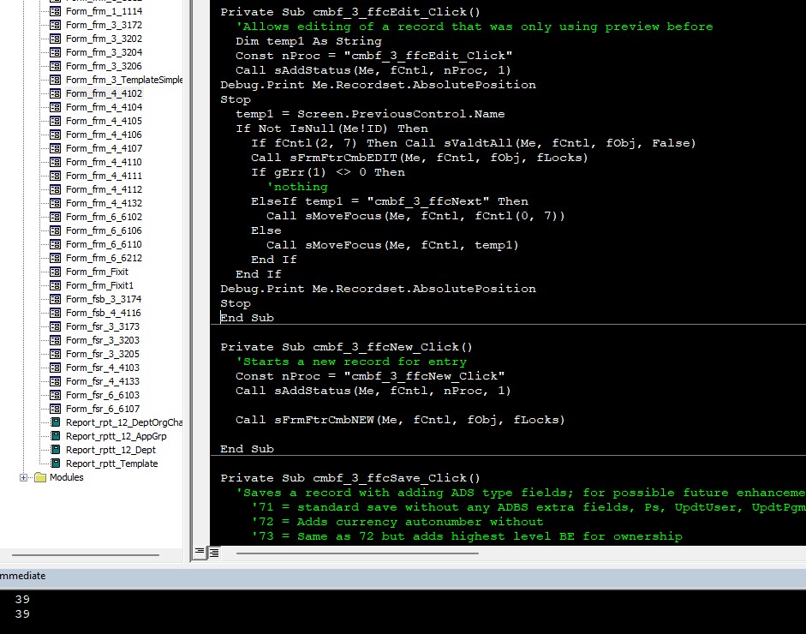Click the Modules folder label
This screenshot has height=634, width=806.
pyautogui.click(x=66, y=478)
